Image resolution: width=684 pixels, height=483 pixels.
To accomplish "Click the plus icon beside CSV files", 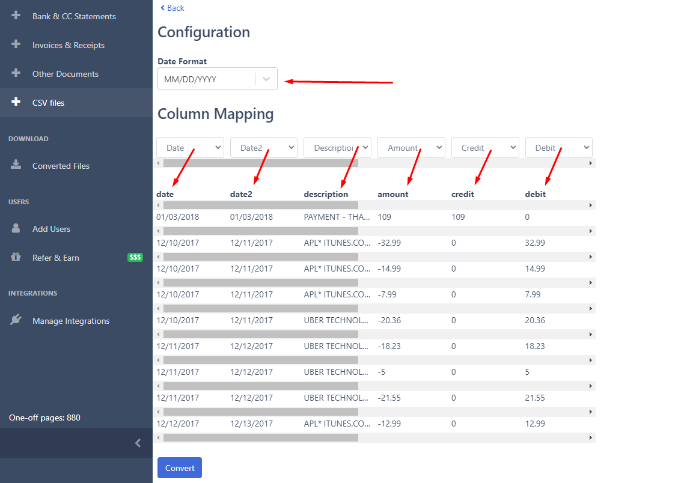I will pos(15,102).
